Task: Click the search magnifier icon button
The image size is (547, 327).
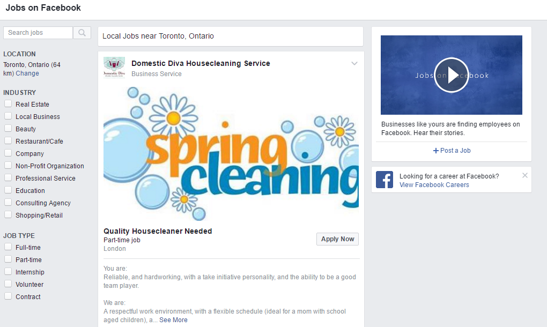Action: [82, 33]
